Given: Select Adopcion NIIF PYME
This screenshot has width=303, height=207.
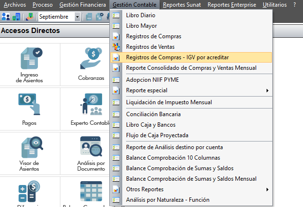Looking at the screenshot, I should tap(191, 80).
